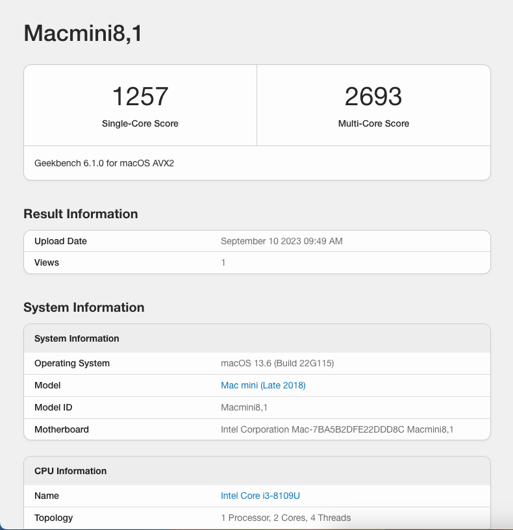Screen dimensions: 513x530
Task: Click the Model row label
Action: click(x=47, y=385)
